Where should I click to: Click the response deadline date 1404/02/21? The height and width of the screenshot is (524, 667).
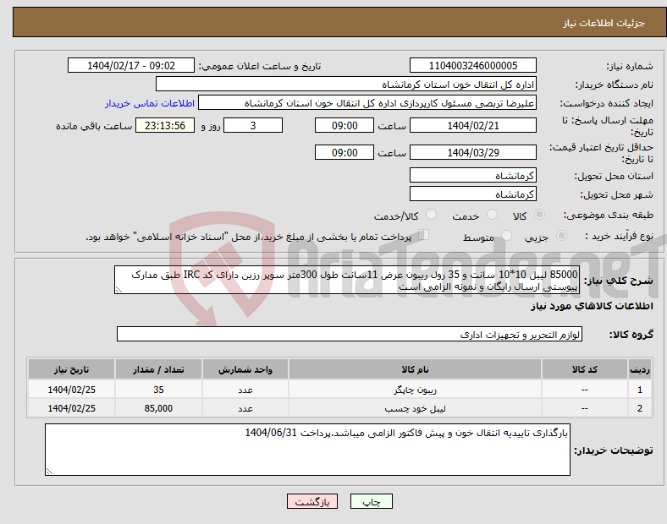[472, 125]
